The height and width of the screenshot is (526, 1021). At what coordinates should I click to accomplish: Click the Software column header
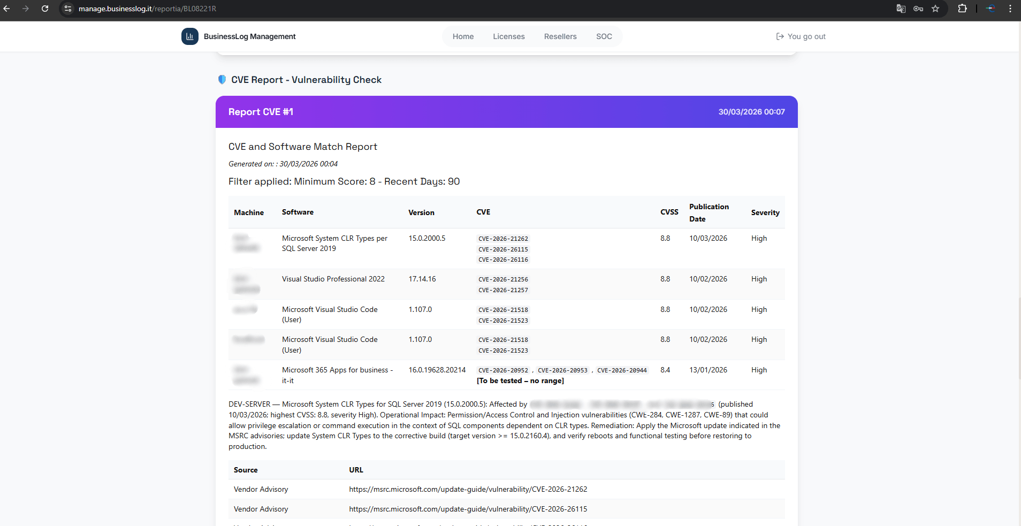pos(298,212)
